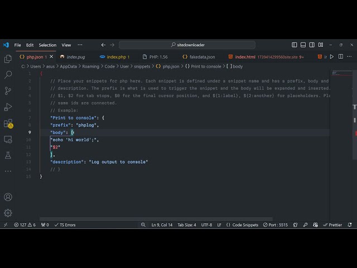This screenshot has width=357, height=268.
Task: Open the Testing flask icon
Action: 8,155
